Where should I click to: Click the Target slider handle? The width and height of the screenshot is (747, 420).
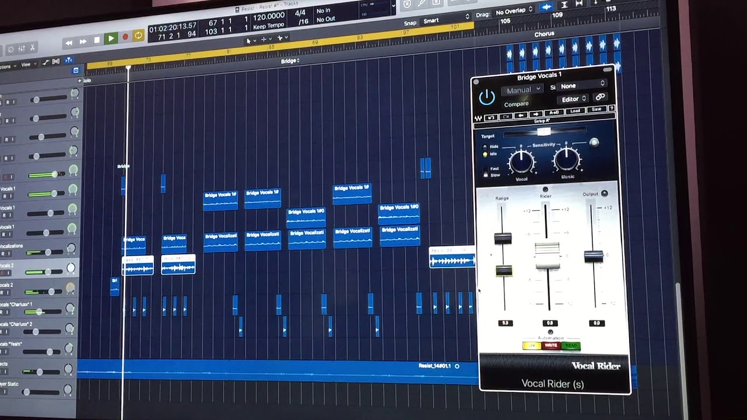click(x=544, y=131)
